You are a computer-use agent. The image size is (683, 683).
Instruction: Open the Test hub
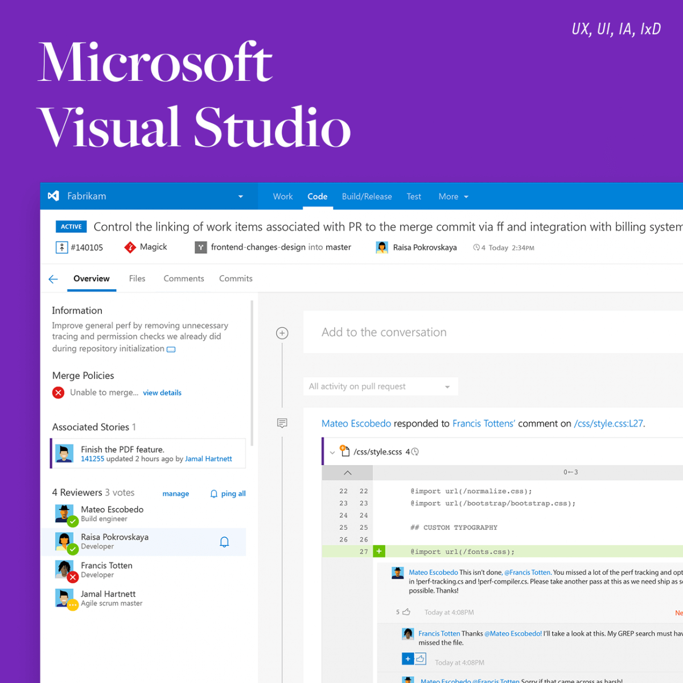[x=414, y=196]
